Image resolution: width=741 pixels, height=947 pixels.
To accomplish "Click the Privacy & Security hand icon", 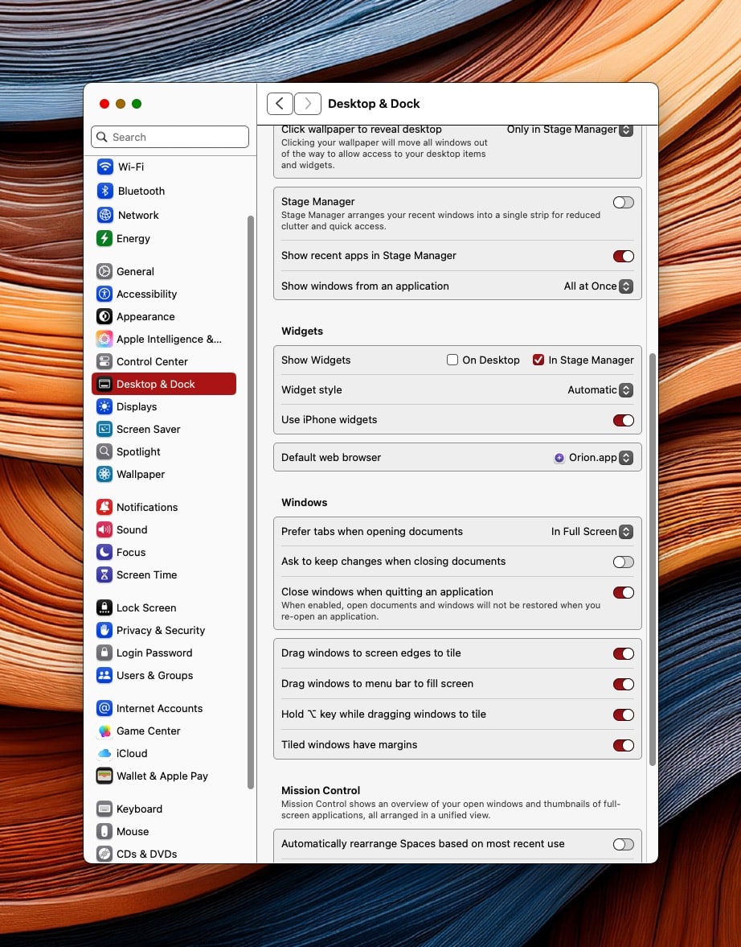I will click(x=104, y=631).
